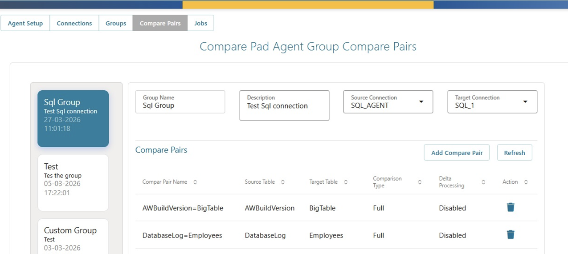Click the BigTable target table cell
Screen dimensions: 568x254
[323, 208]
